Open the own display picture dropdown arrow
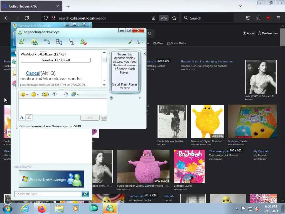The height and width of the screenshot is (214, 285). point(139,98)
